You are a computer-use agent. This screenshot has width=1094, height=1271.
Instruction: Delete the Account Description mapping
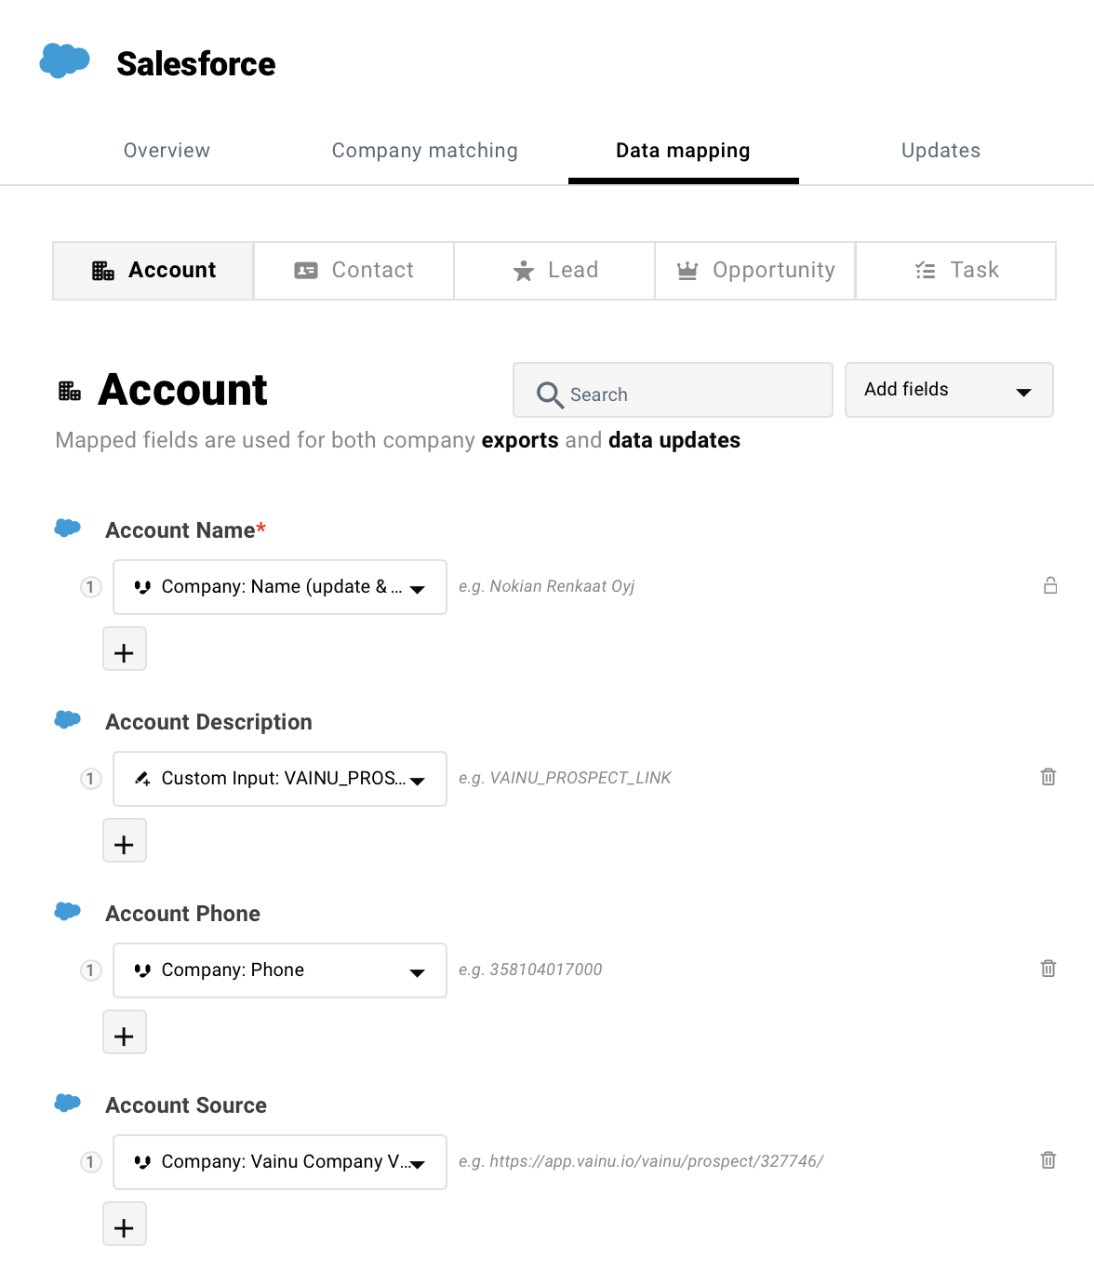click(x=1048, y=777)
